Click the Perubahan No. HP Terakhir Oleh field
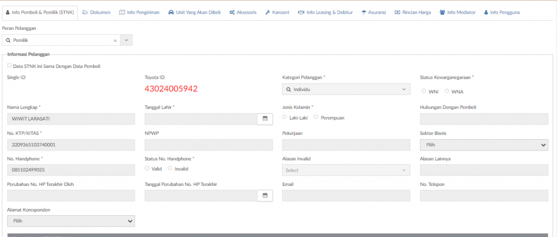The height and width of the screenshot is (237, 557). click(71, 196)
